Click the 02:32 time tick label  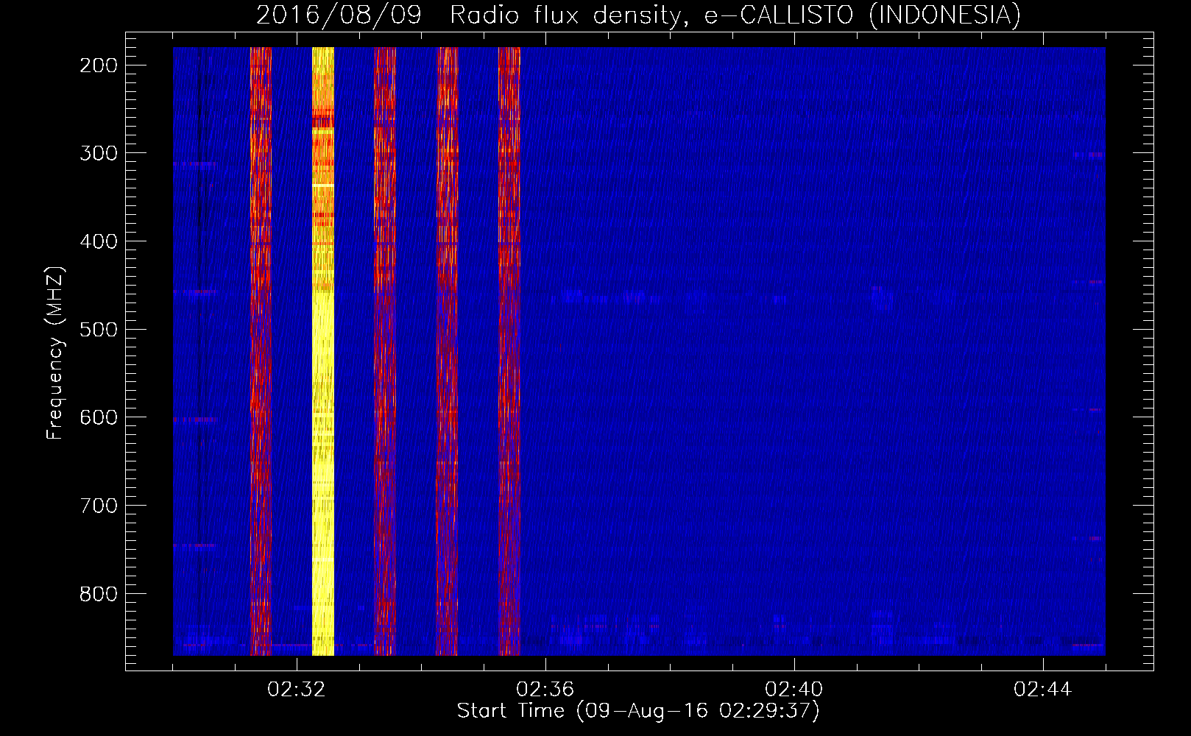[x=297, y=690]
